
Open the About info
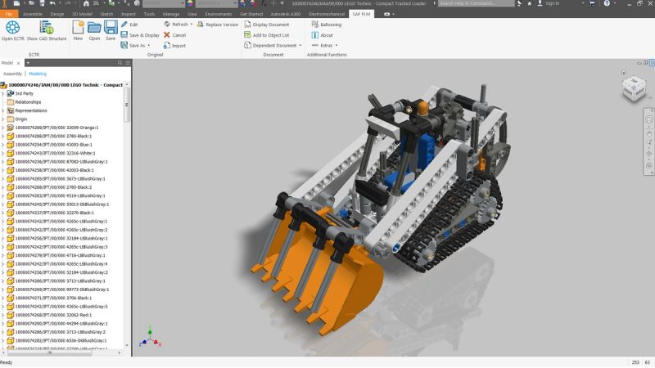point(323,35)
